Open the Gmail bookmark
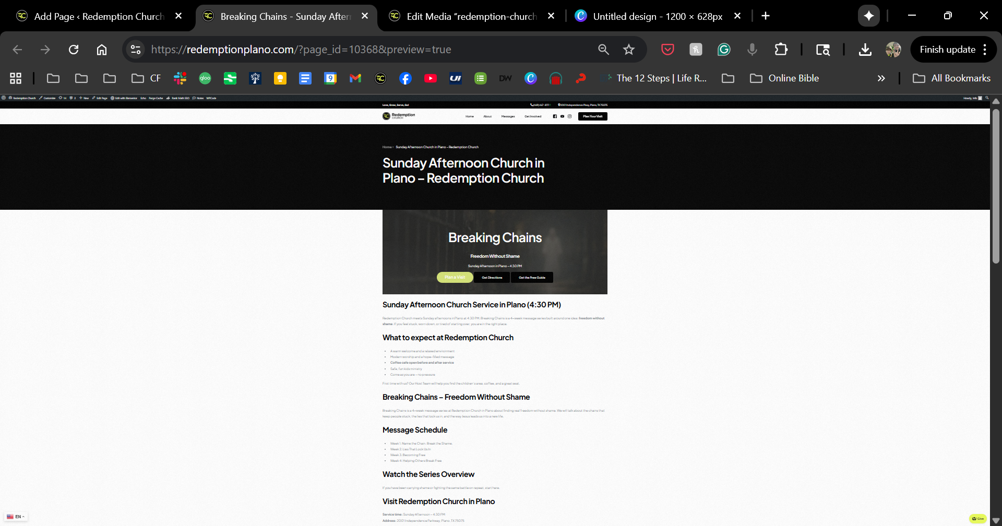1002x526 pixels. pyautogui.click(x=355, y=78)
